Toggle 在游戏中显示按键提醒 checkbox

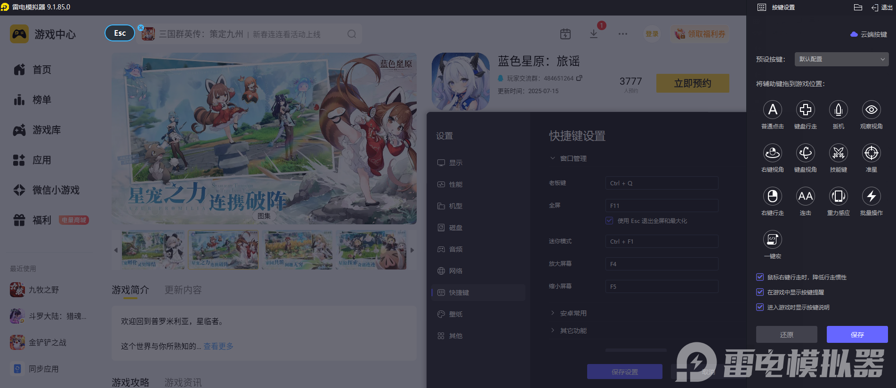click(x=759, y=292)
